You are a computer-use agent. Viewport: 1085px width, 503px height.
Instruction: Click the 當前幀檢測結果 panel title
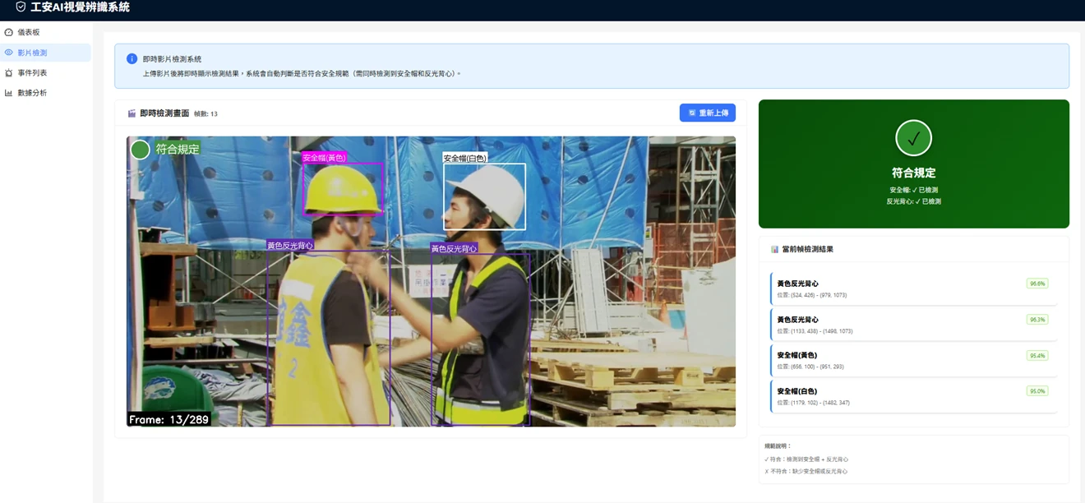point(807,249)
